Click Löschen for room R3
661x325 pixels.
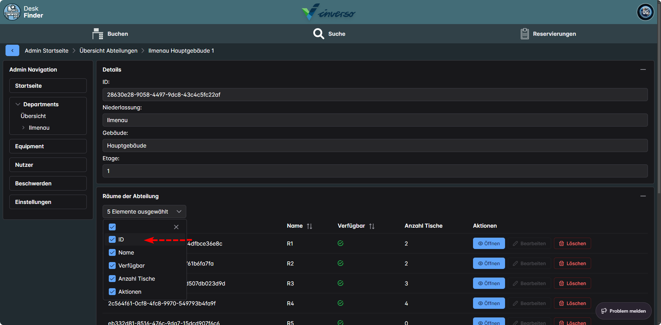(572, 283)
